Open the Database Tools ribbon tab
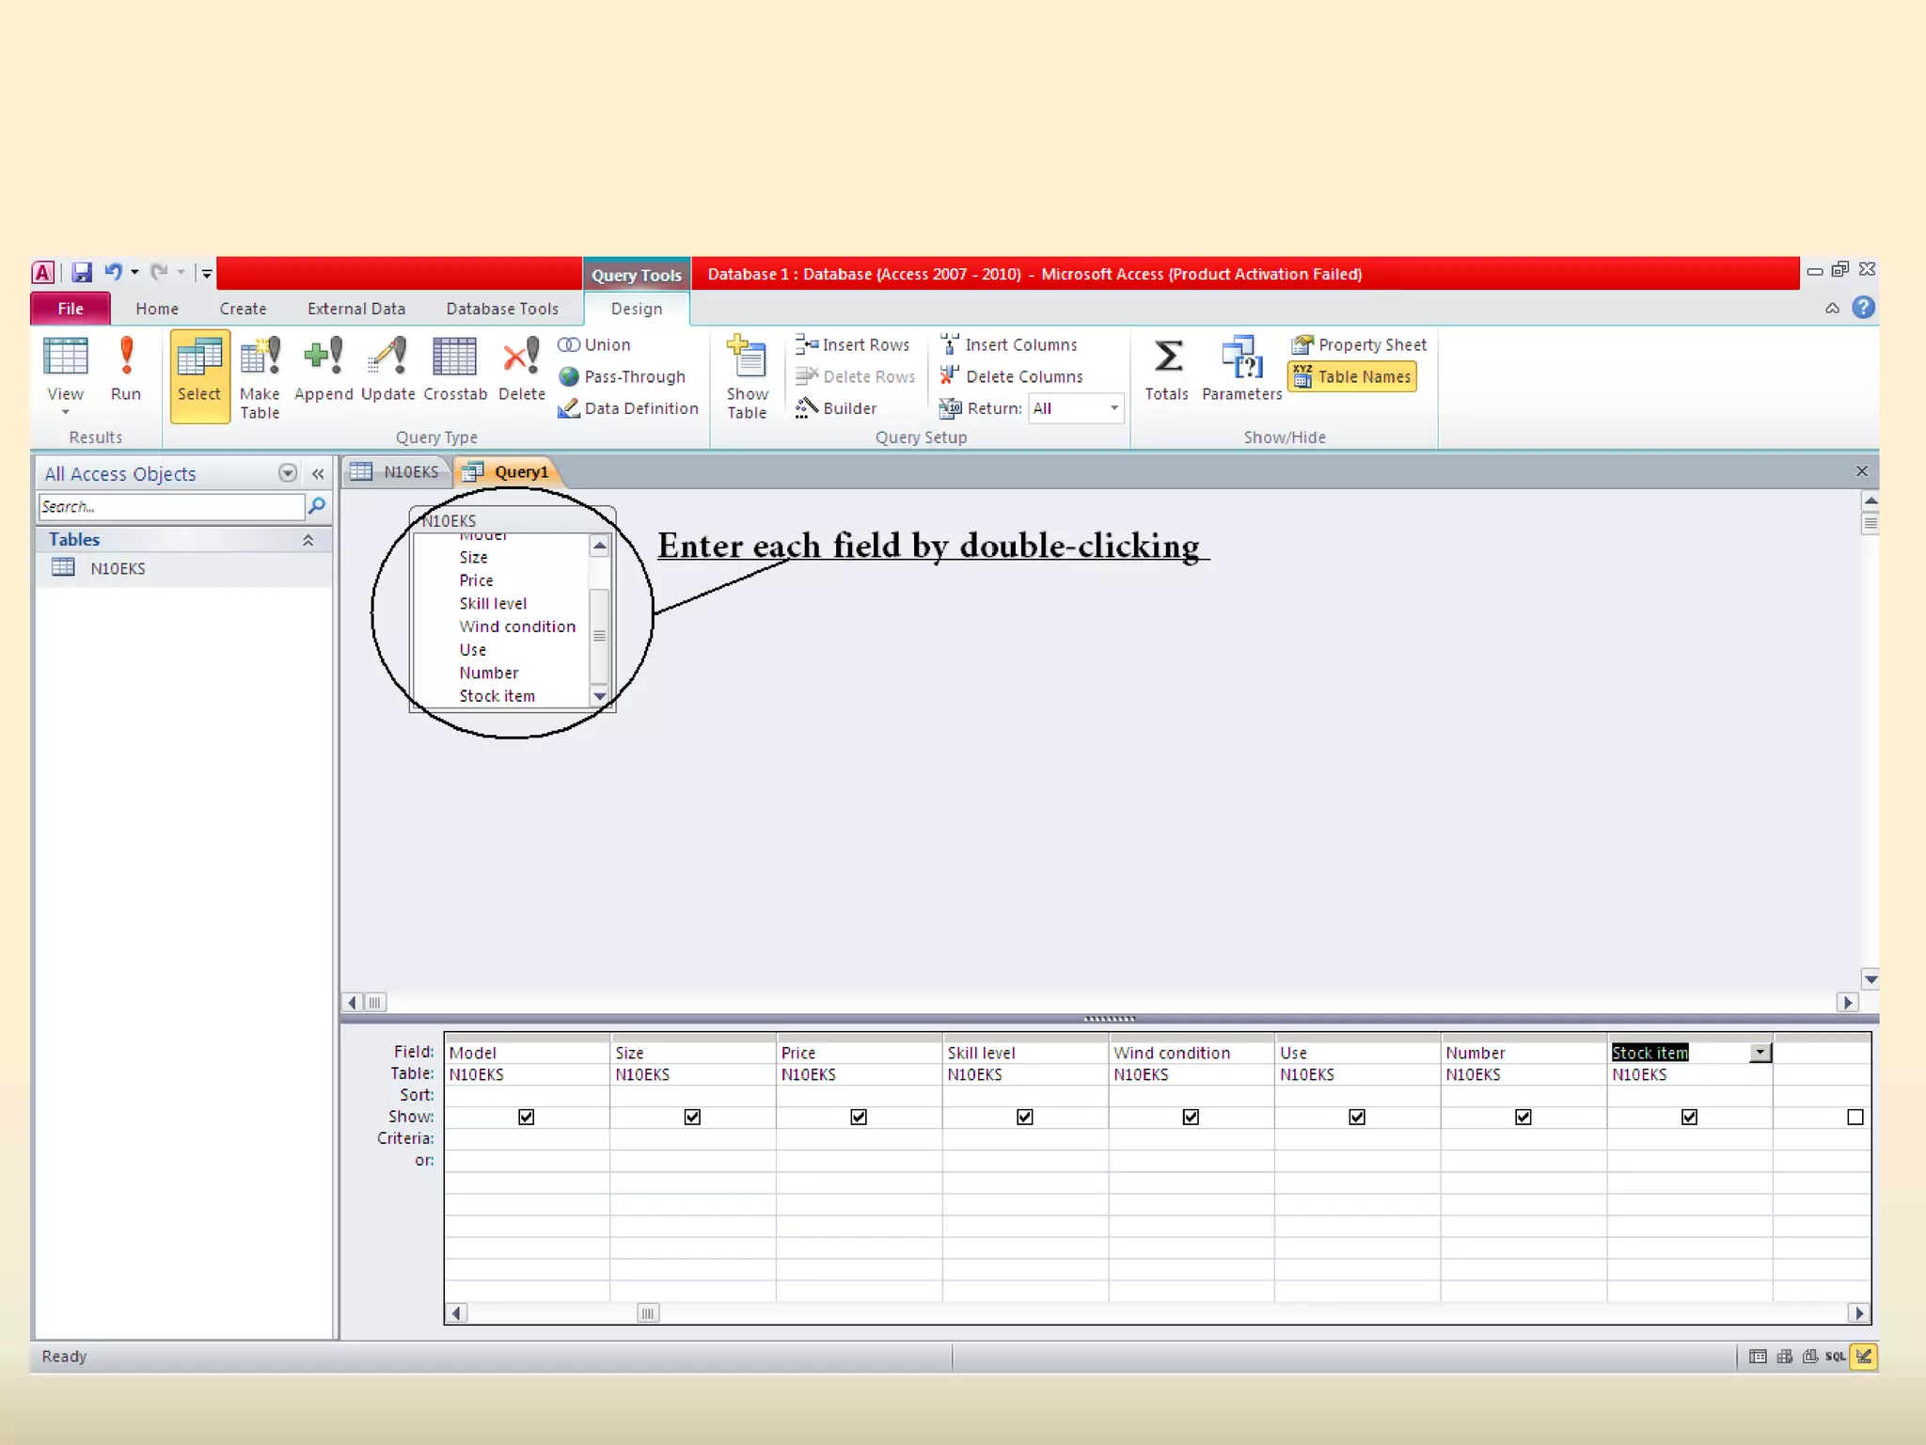1926x1445 pixels. [x=502, y=309]
